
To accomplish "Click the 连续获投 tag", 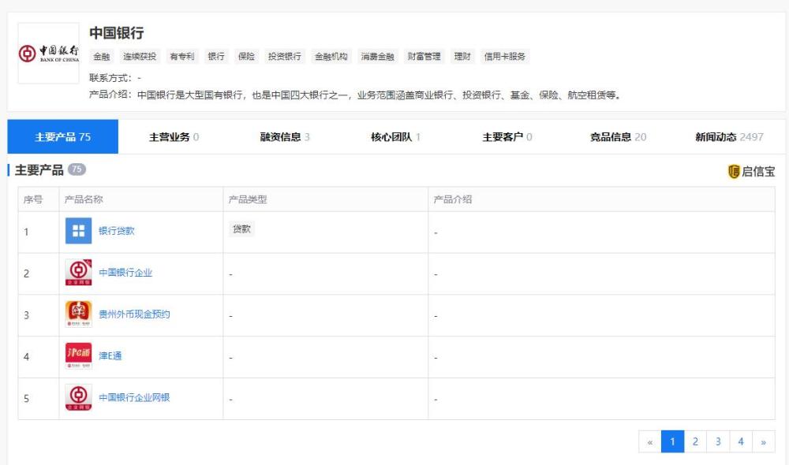I will pyautogui.click(x=140, y=56).
